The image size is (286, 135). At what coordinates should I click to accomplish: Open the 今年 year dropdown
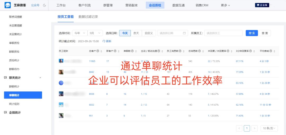pyautogui.click(x=80, y=33)
